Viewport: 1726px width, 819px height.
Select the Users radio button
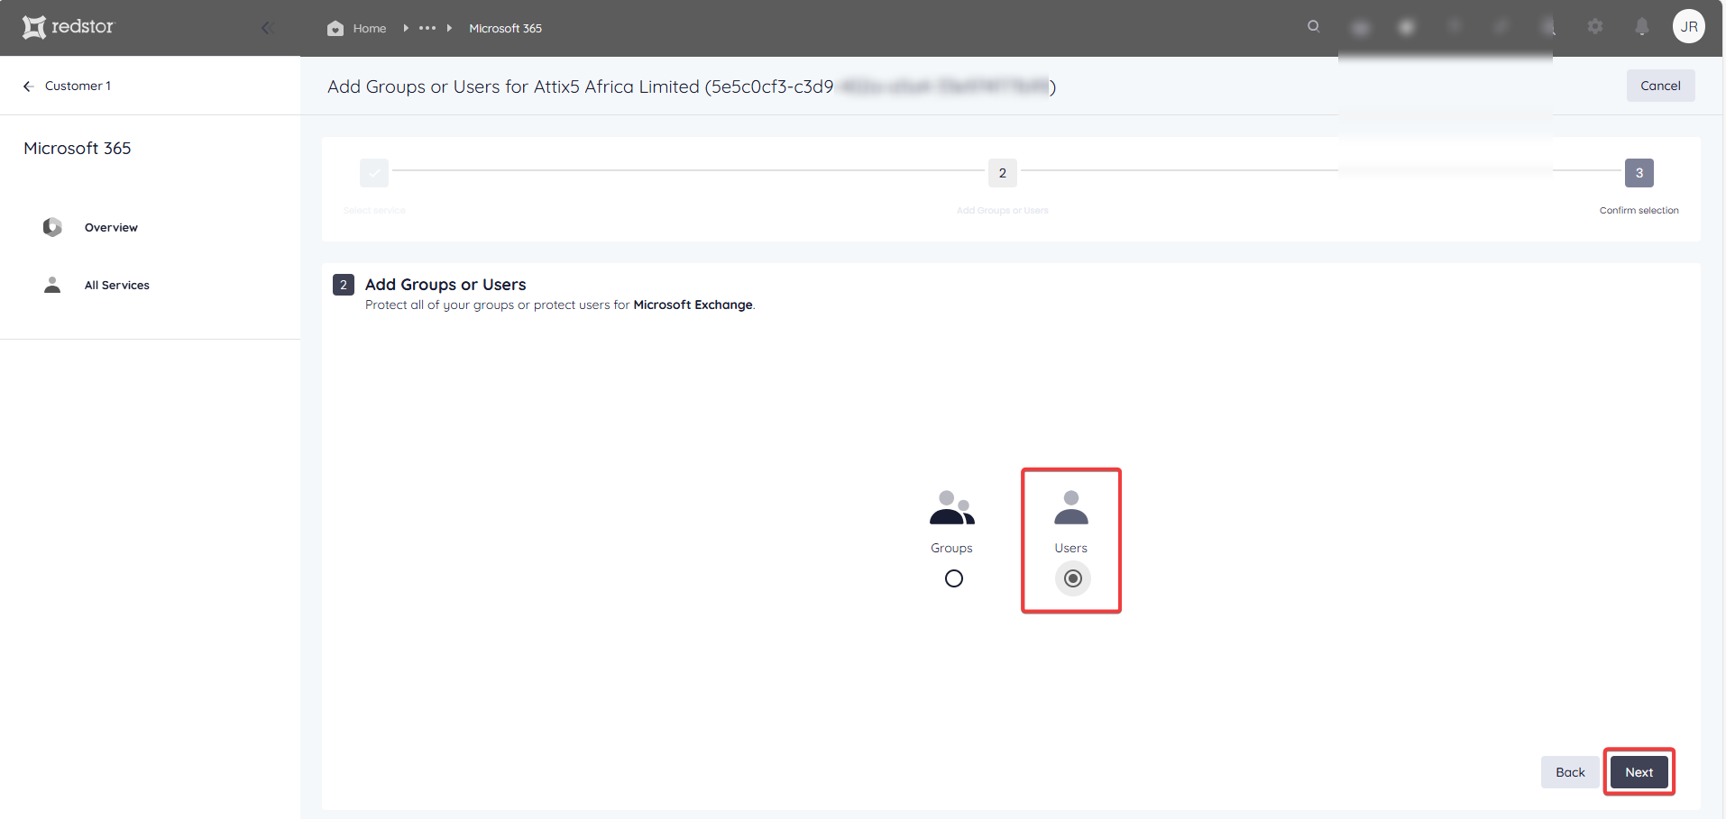point(1073,578)
